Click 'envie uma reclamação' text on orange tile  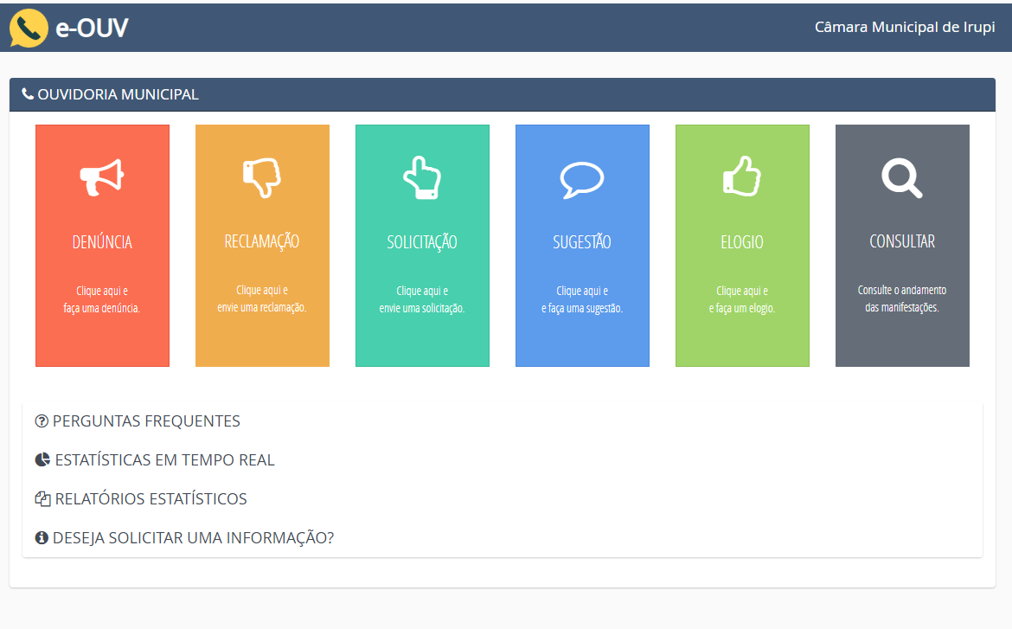262,307
